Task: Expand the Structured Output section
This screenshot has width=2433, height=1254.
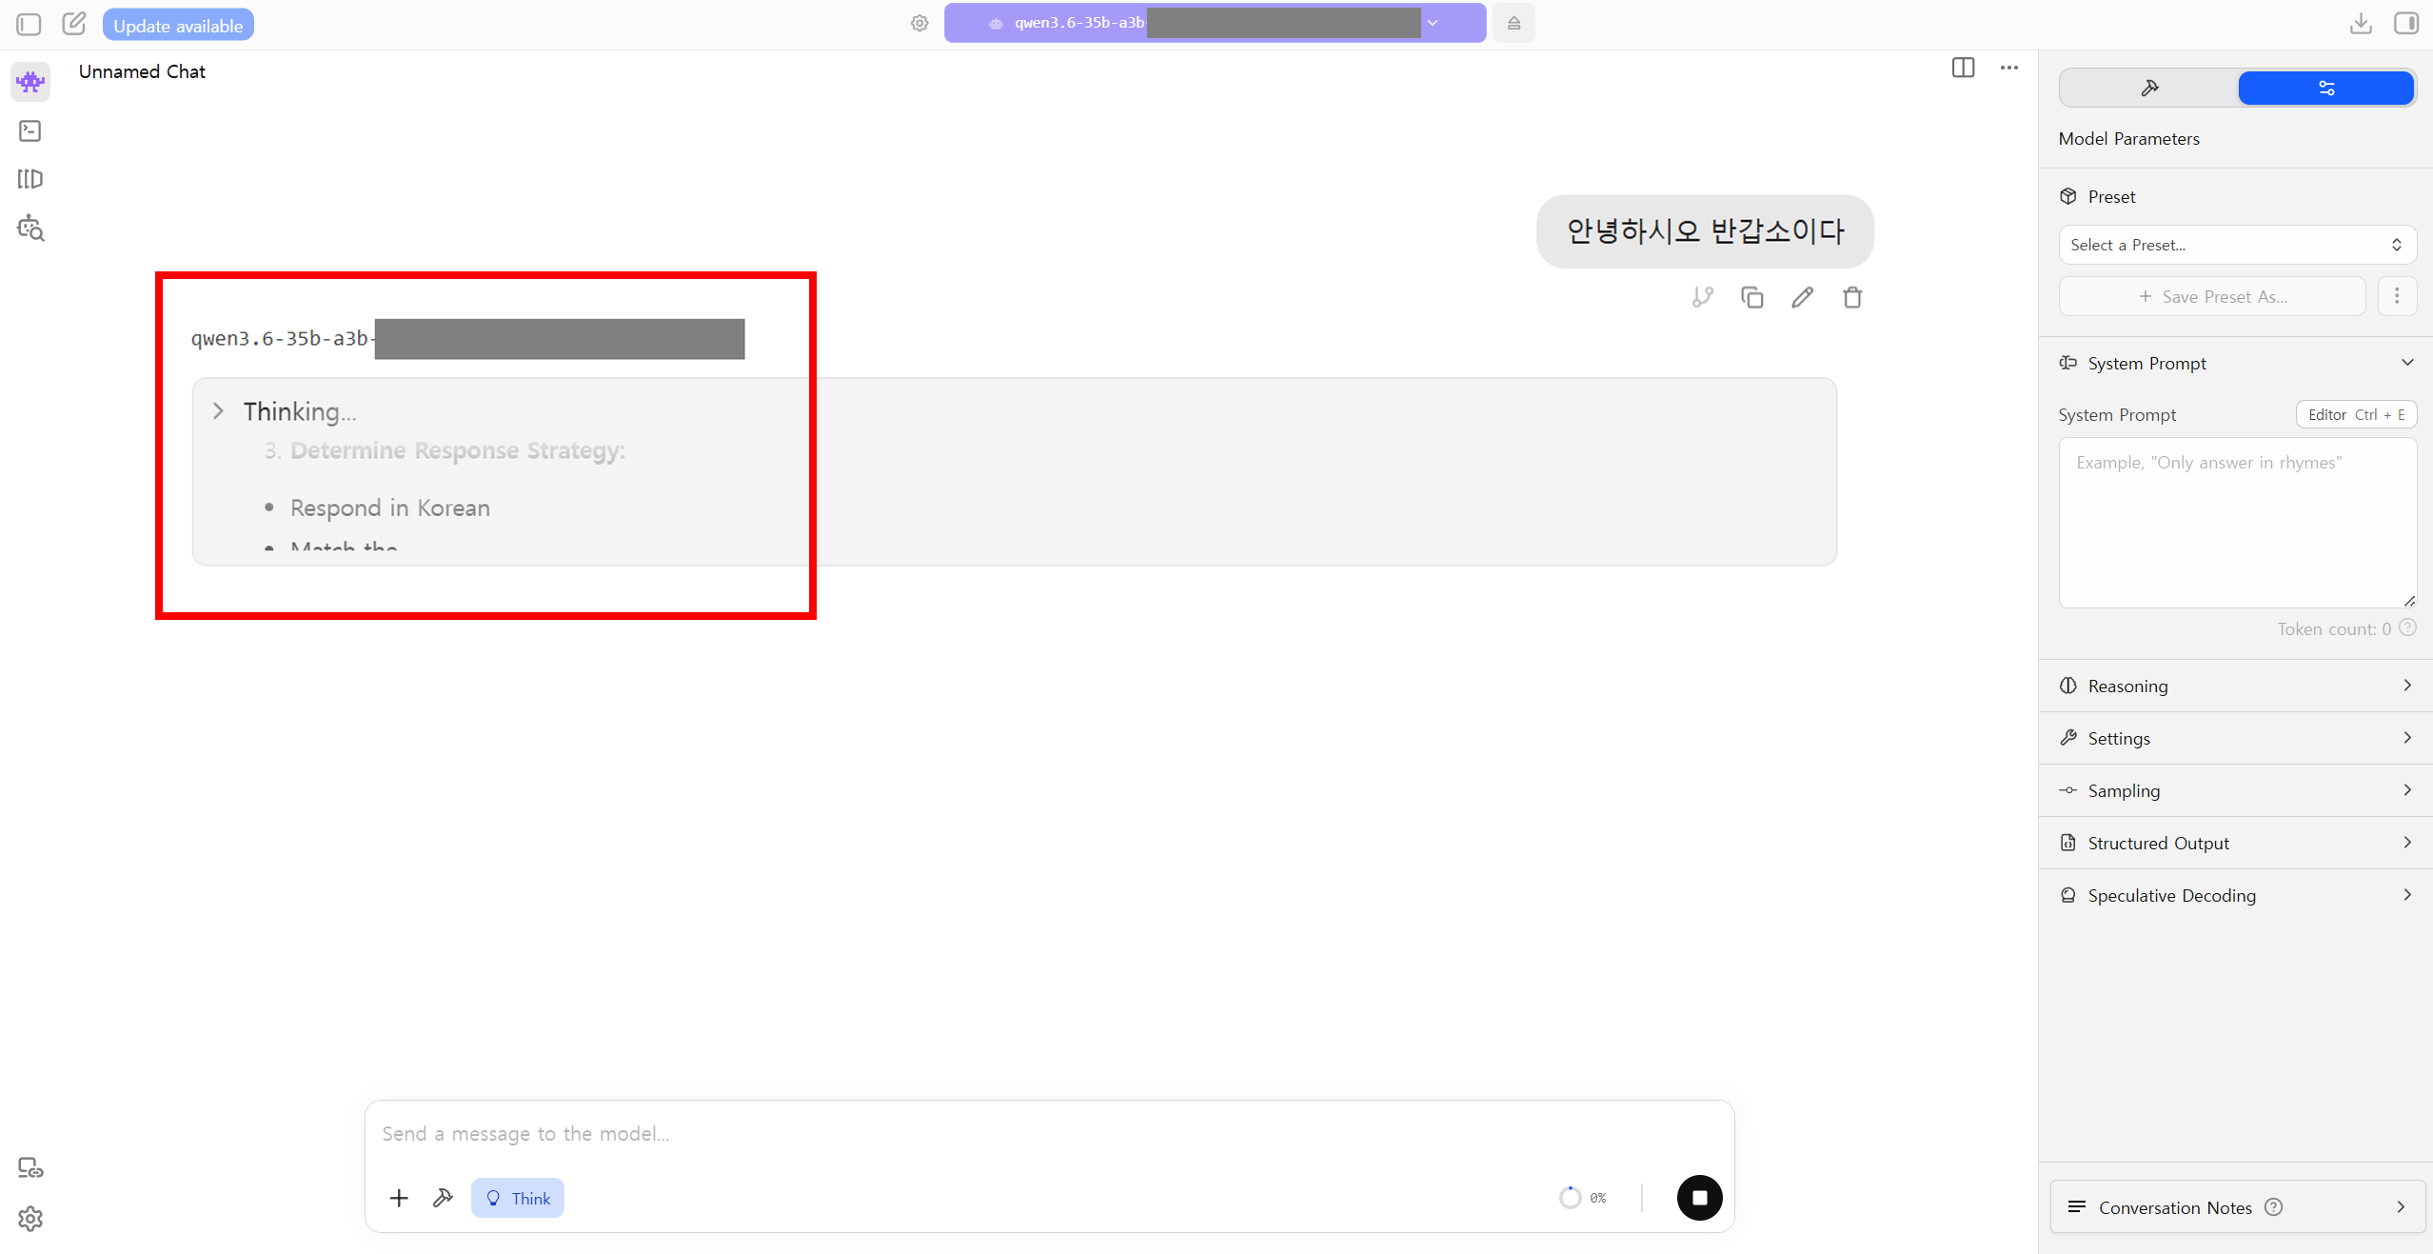Action: click(2237, 843)
